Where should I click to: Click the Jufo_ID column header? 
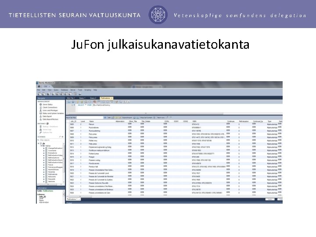tap(73, 122)
